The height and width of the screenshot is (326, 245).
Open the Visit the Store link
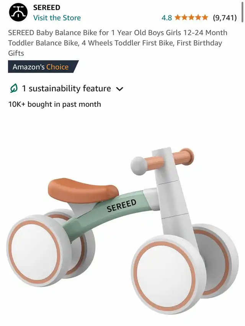coord(57,18)
